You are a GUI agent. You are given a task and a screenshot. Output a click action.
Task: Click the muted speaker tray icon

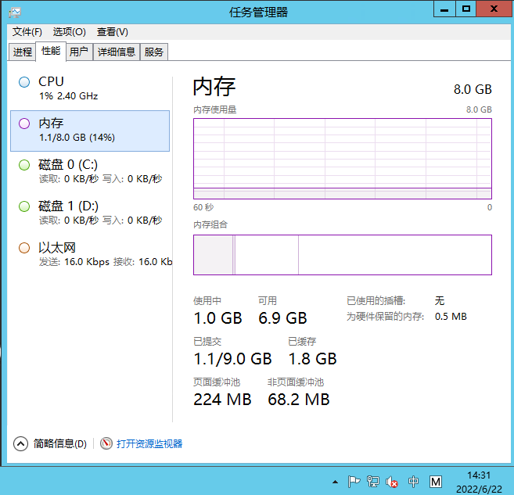click(x=393, y=482)
